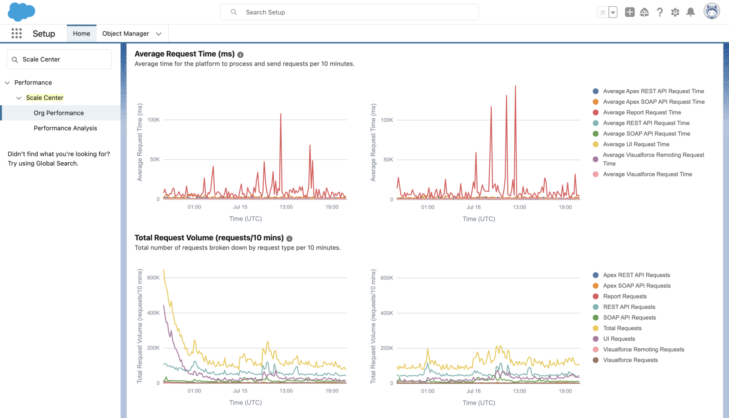Click the Search Setup input field

350,12
